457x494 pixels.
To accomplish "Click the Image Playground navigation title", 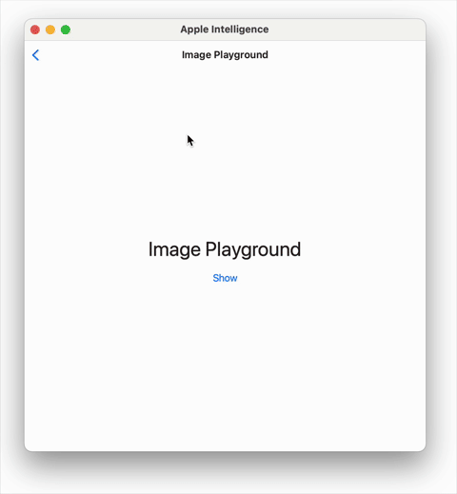I will click(225, 55).
